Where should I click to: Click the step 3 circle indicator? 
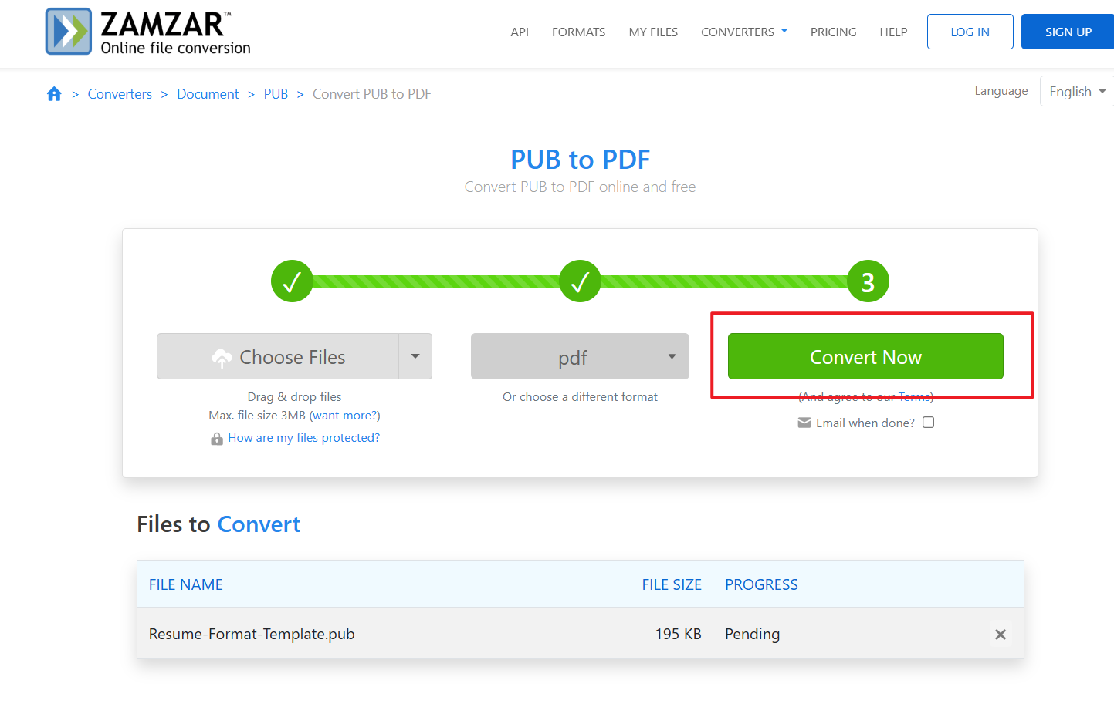pos(869,281)
